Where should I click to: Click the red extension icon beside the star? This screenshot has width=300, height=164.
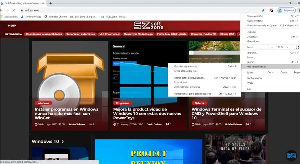tap(271, 10)
